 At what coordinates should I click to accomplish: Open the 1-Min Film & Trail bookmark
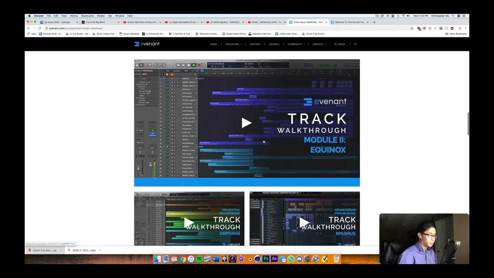pos(180,34)
